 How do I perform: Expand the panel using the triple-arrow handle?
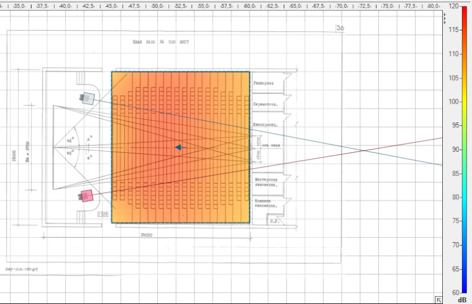click(x=444, y=19)
